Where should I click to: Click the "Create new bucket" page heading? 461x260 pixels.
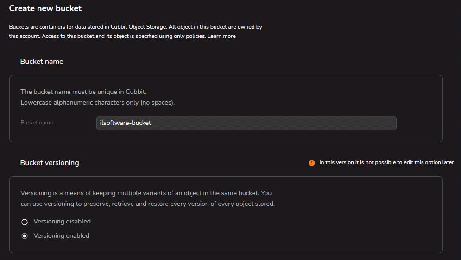[x=45, y=8]
